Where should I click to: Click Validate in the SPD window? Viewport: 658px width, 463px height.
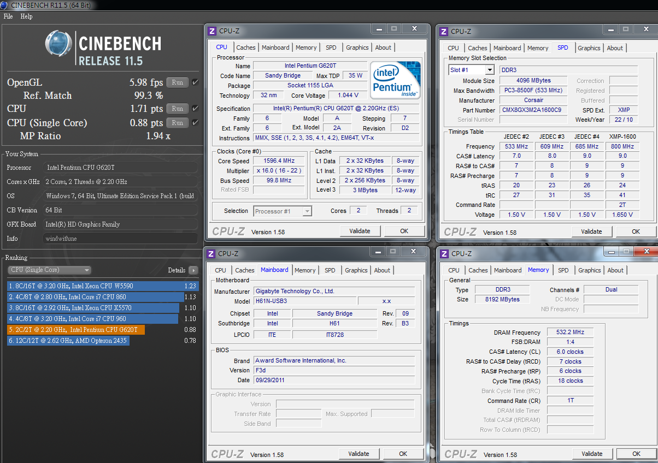(591, 231)
